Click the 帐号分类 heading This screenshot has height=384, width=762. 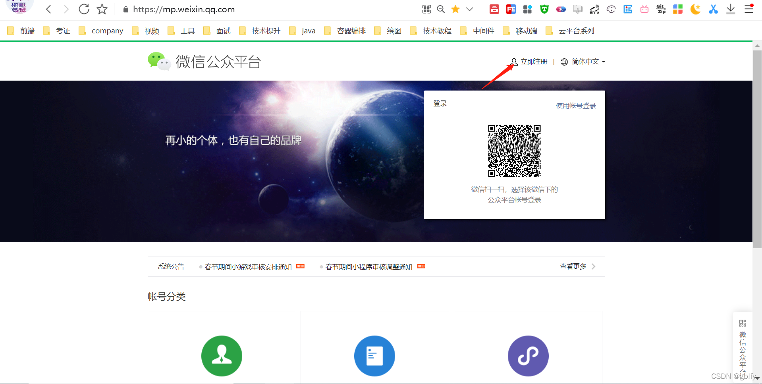[x=167, y=297]
